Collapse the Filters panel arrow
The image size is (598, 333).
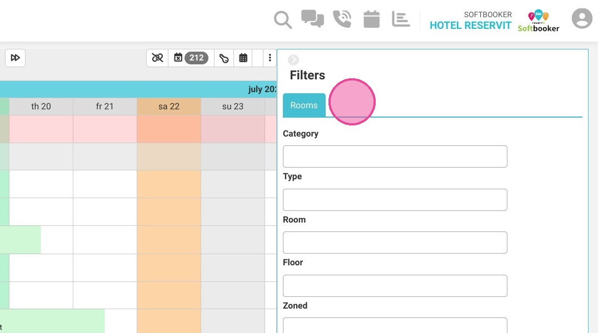[x=293, y=60]
